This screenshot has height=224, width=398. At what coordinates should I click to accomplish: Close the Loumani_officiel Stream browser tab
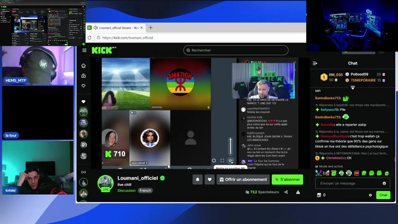[x=141, y=28]
